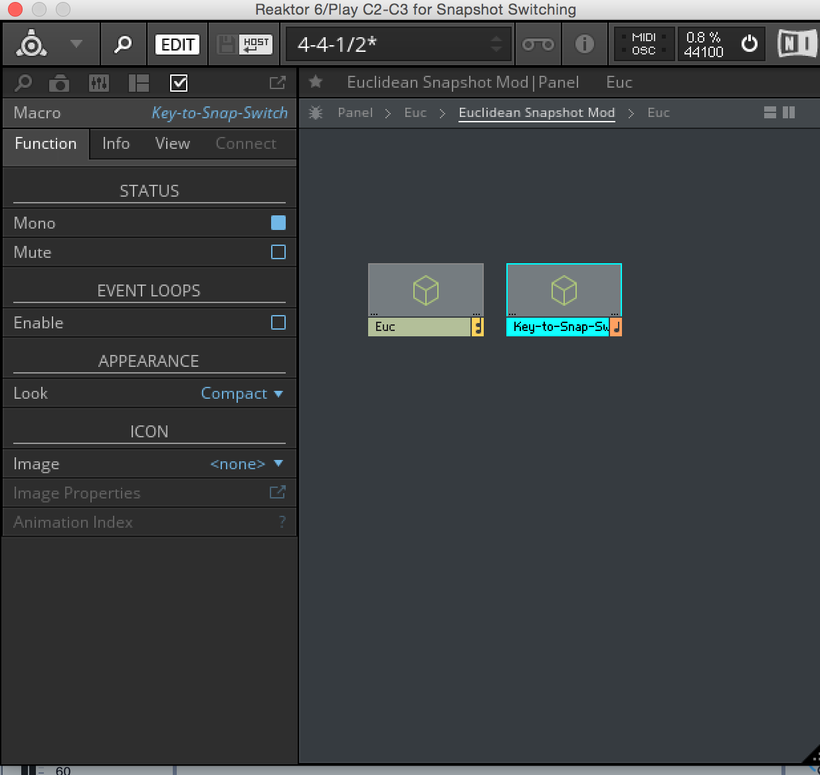The height and width of the screenshot is (775, 820).
Task: Open the Look Compact dropdown
Action: (x=242, y=393)
